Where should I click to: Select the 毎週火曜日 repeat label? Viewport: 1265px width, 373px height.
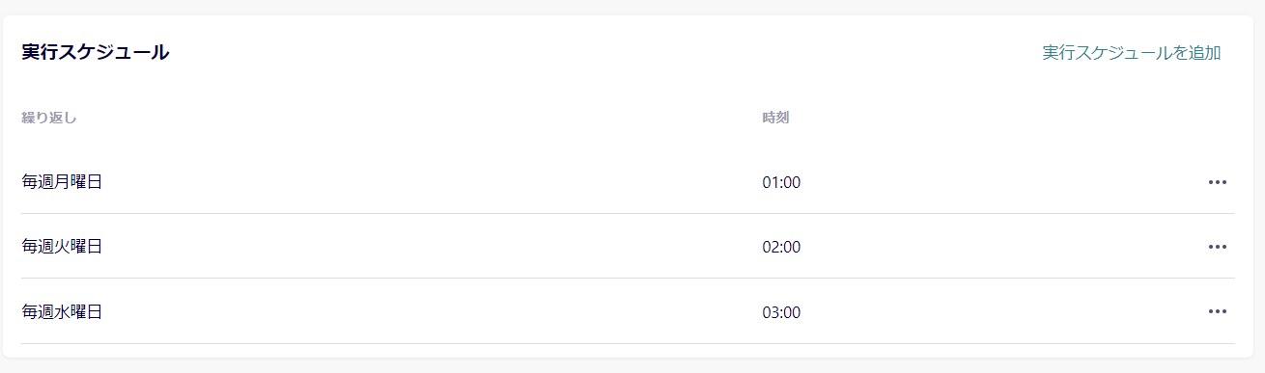[x=62, y=247]
